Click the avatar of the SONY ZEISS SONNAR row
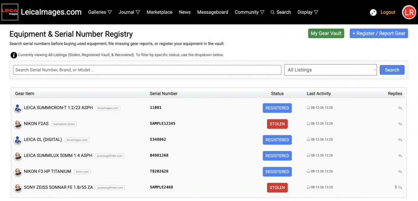Image resolution: width=418 pixels, height=201 pixels. pyautogui.click(x=18, y=188)
